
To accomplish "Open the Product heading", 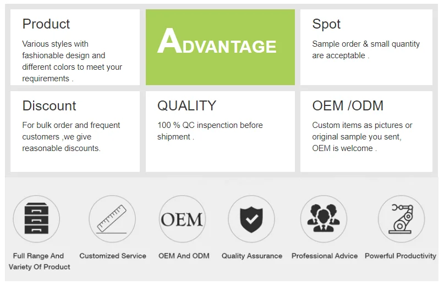I will point(46,24).
